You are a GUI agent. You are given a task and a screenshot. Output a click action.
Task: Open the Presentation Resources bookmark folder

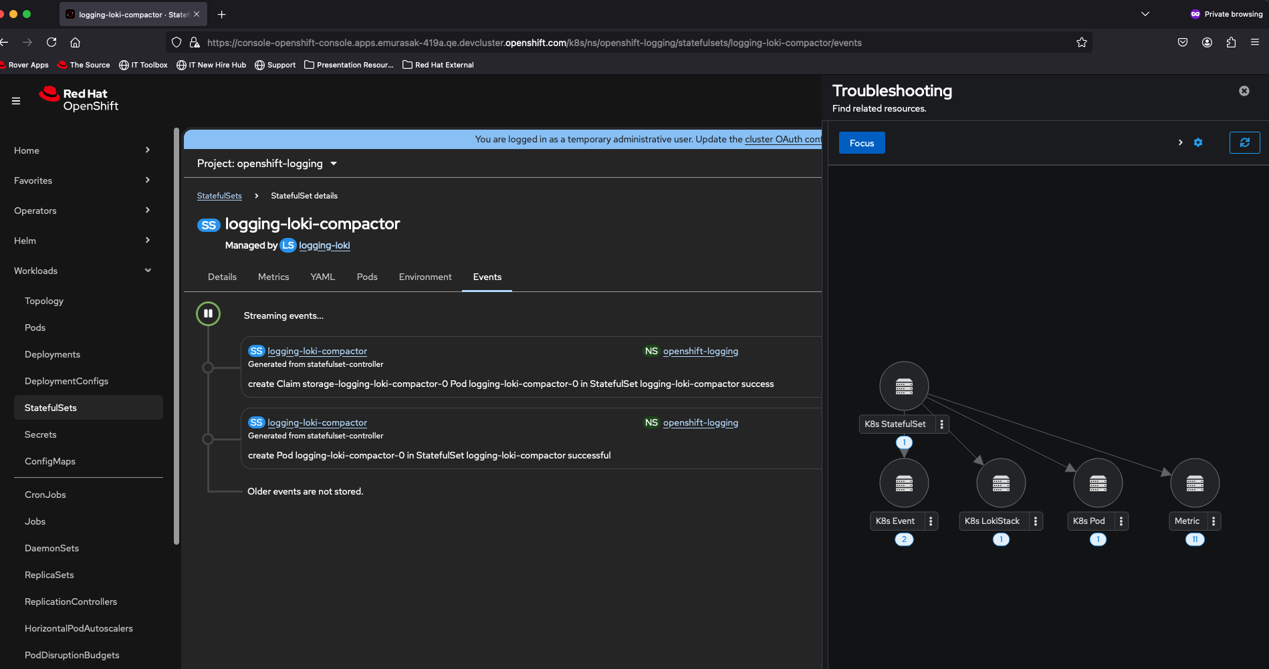[348, 65]
